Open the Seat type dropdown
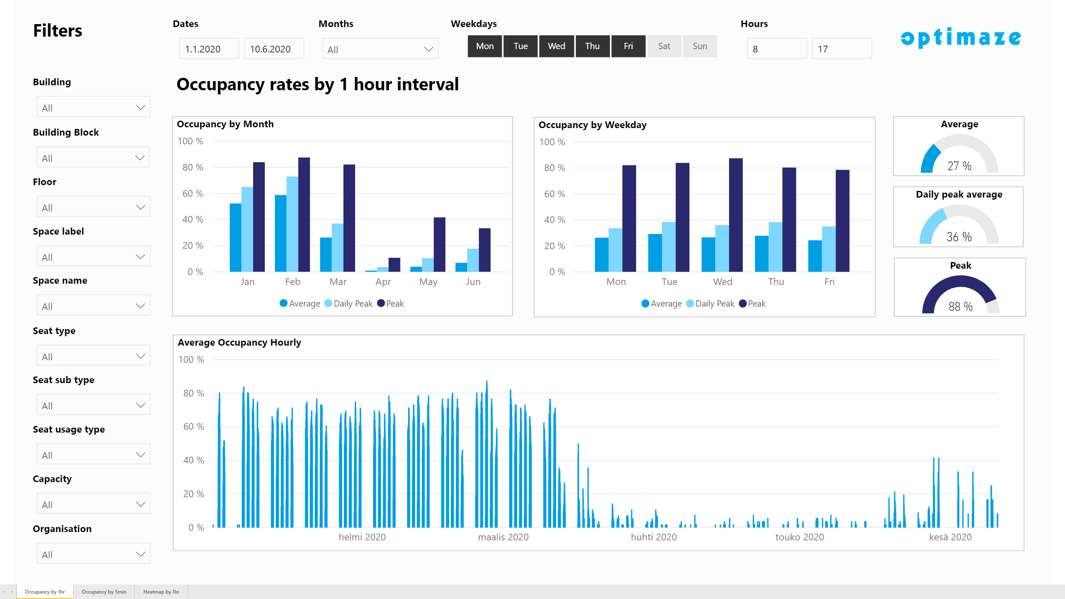 point(93,356)
